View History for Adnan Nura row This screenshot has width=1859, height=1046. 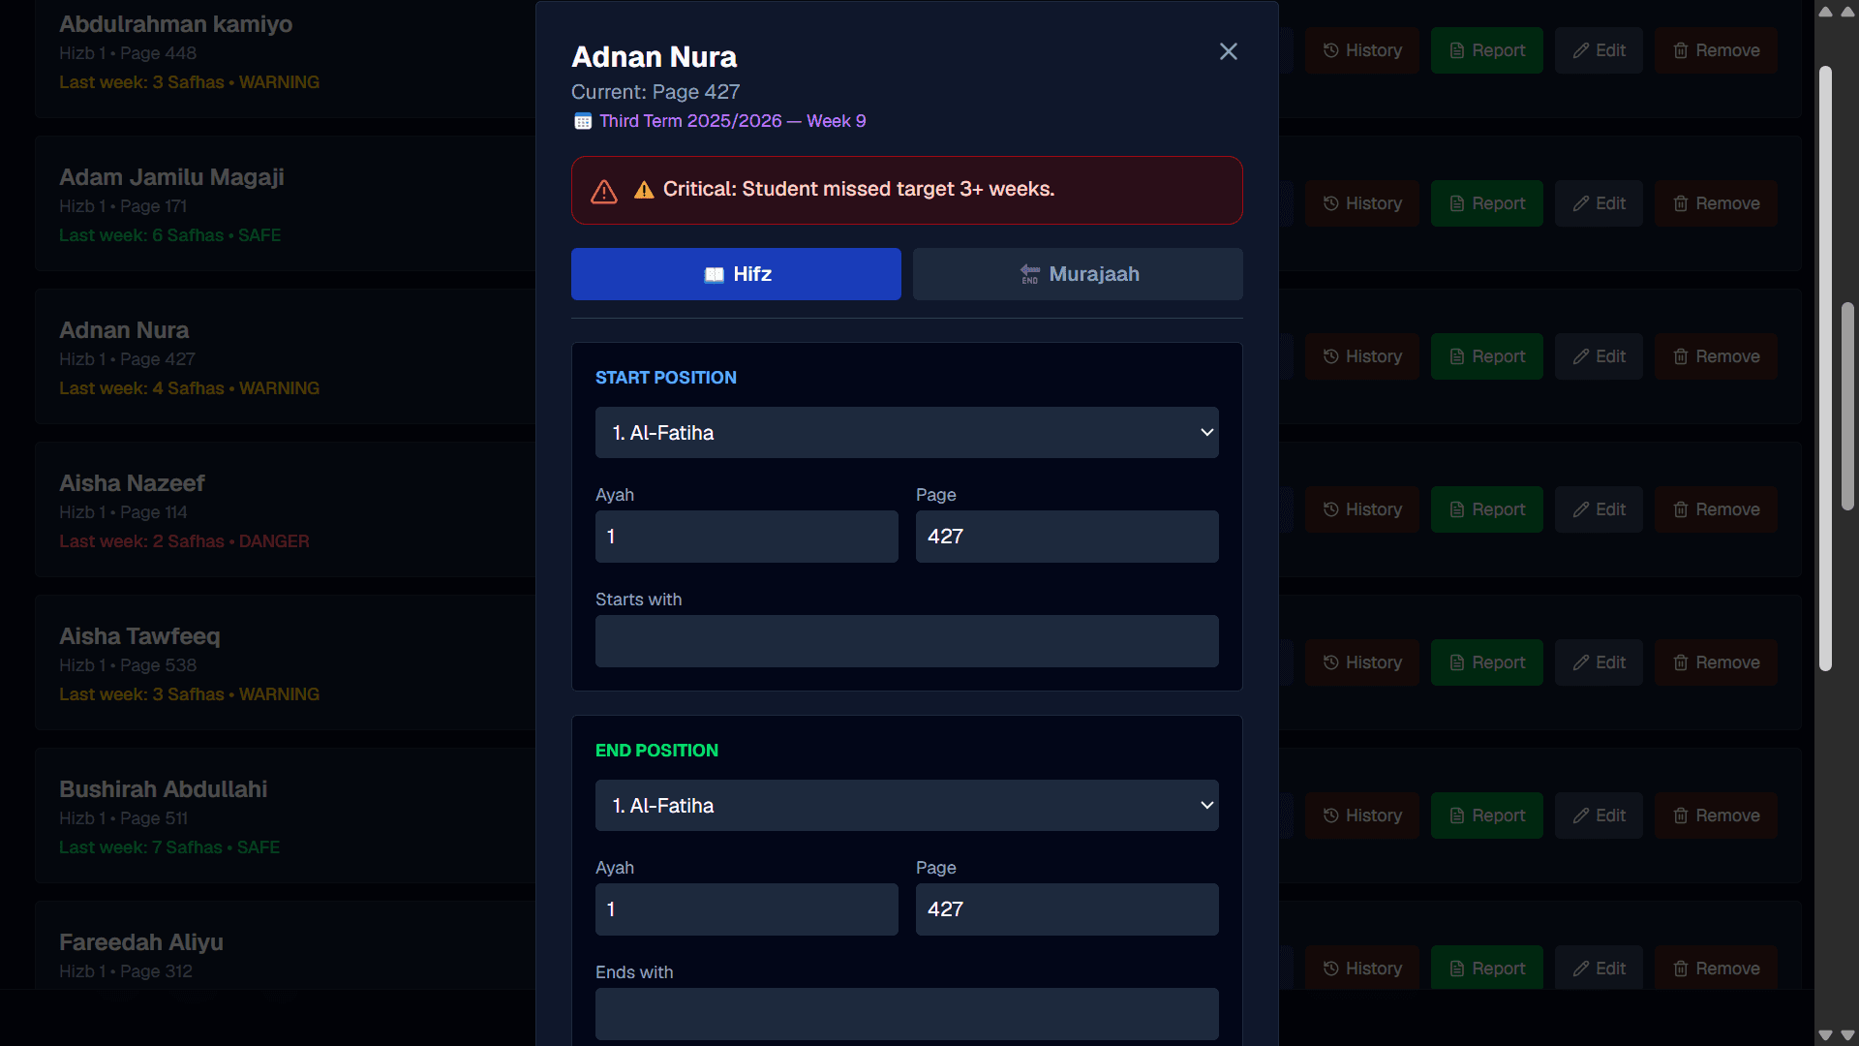click(x=1361, y=356)
